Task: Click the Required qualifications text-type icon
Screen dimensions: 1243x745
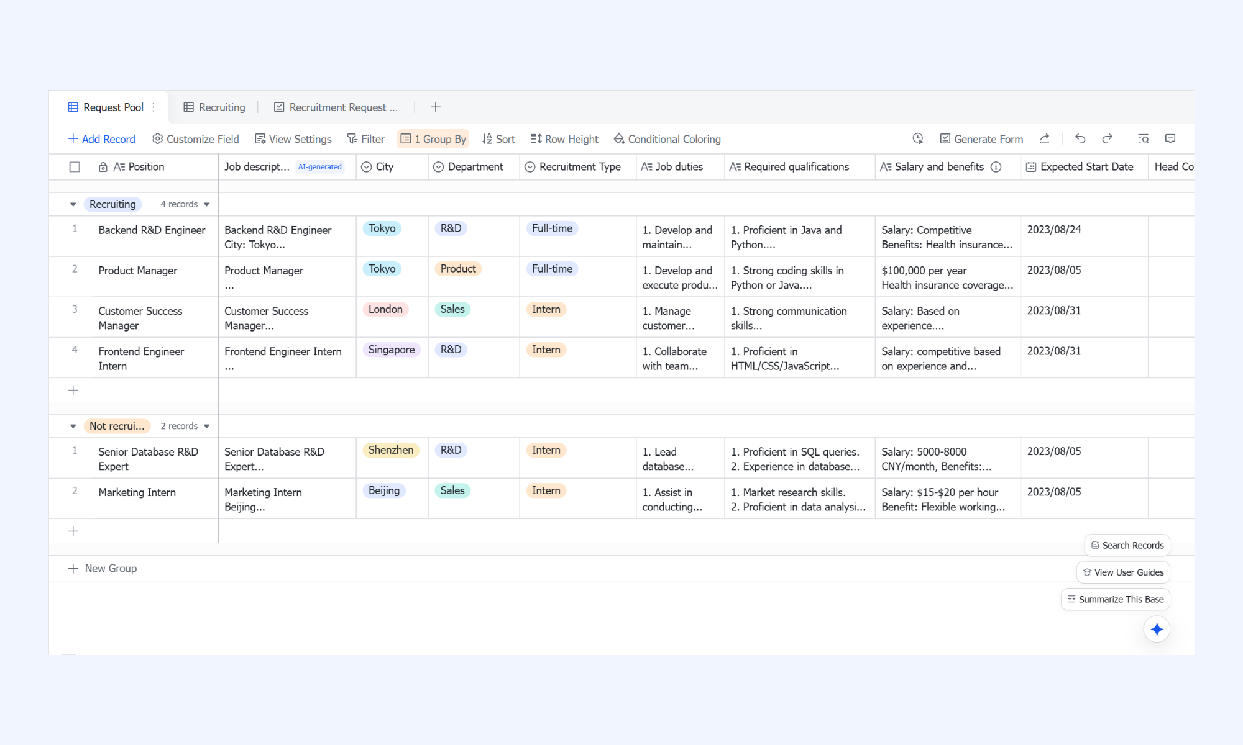Action: [x=735, y=167]
